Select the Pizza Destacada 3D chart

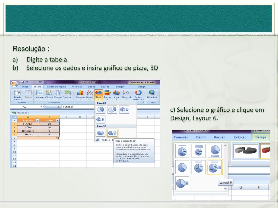point(112,133)
